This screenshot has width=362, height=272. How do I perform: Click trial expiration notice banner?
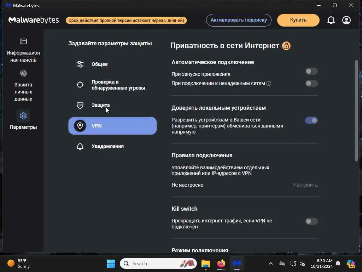click(x=126, y=20)
